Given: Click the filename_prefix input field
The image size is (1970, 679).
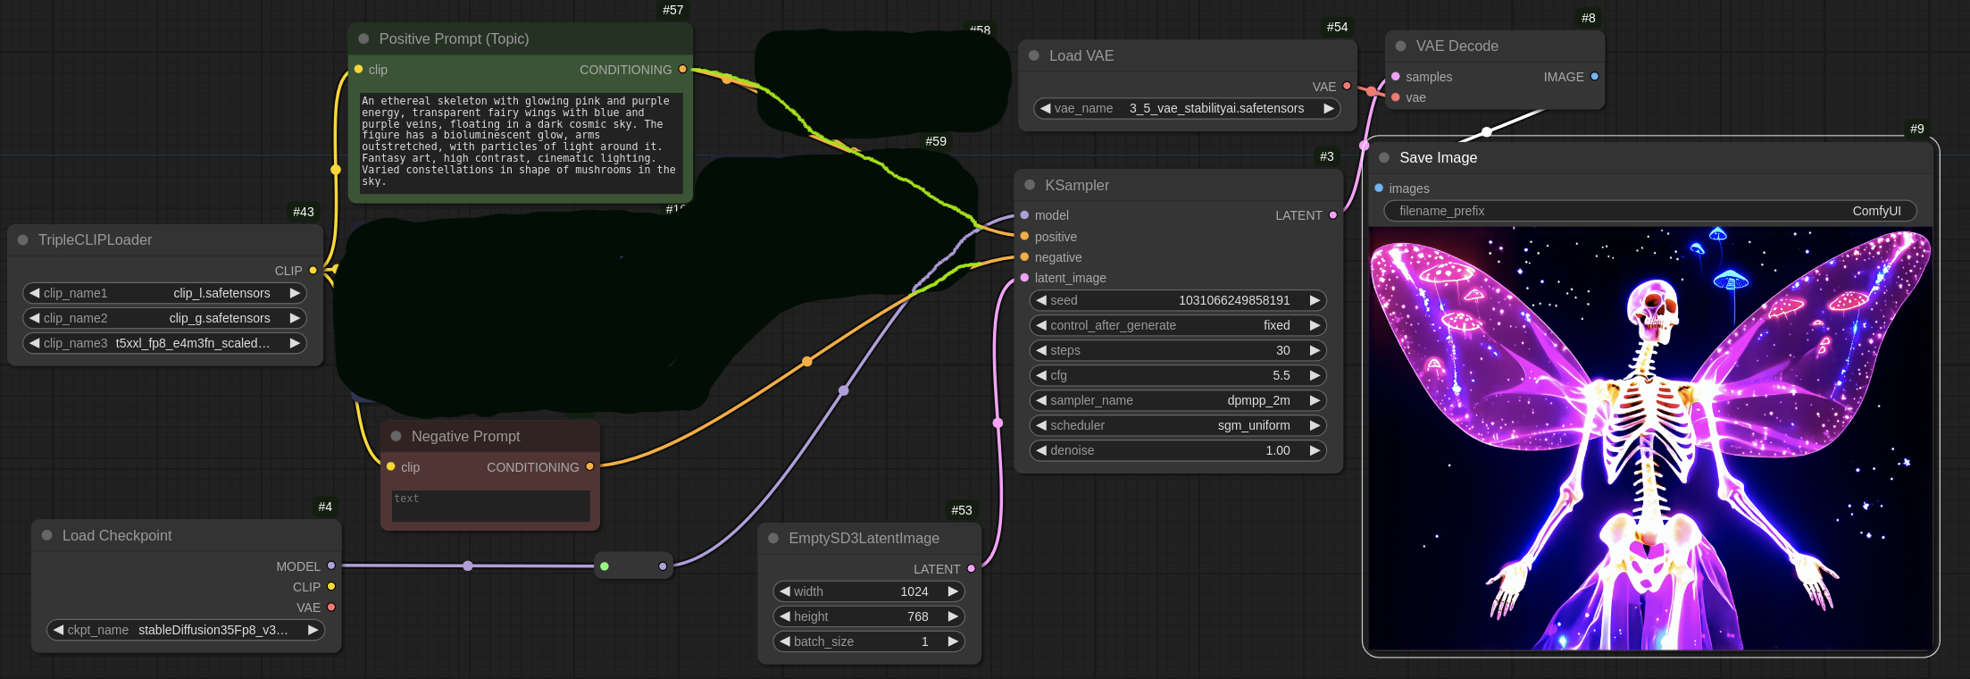Looking at the screenshot, I should point(1649,211).
